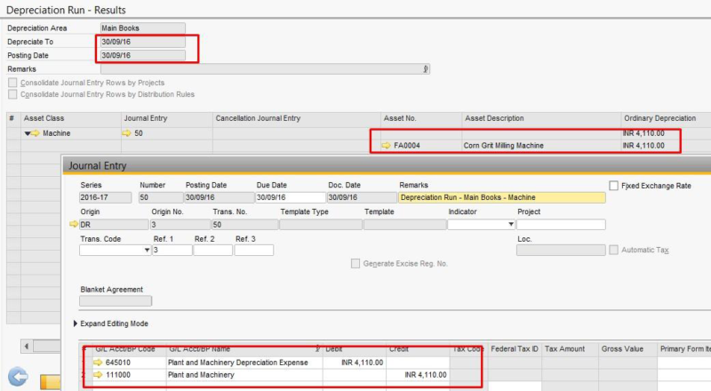Click the Ordinary Depreciation column header
711x391 pixels.
click(659, 118)
